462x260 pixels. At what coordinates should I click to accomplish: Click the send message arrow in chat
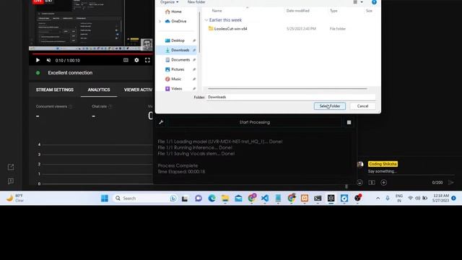tap(450, 183)
